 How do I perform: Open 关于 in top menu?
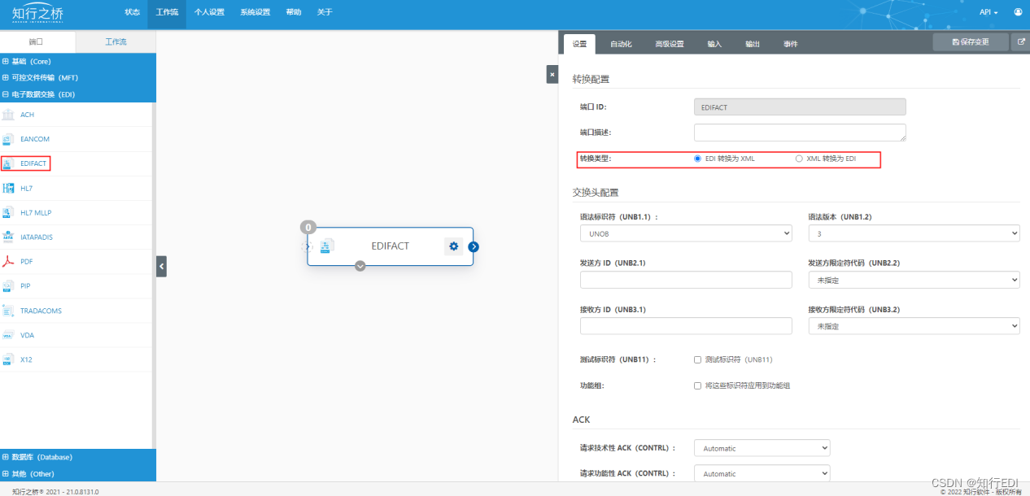(325, 12)
